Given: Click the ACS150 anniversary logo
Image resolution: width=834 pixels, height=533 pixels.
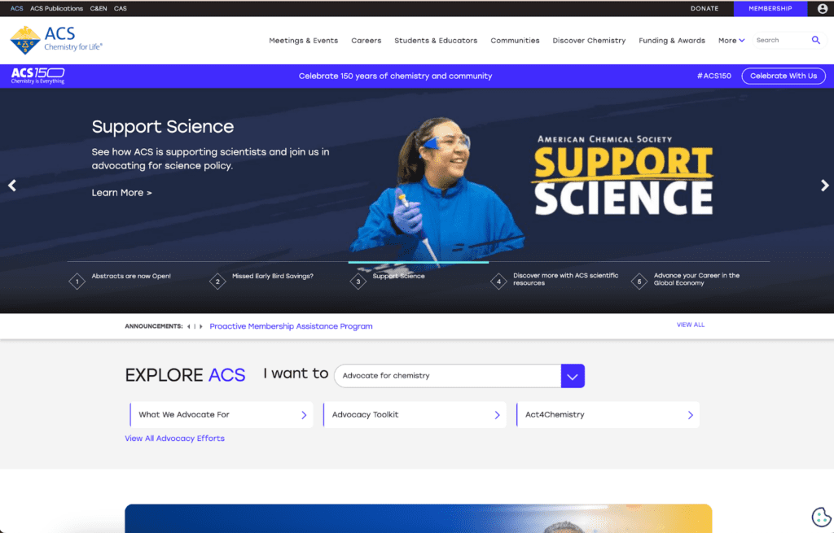Looking at the screenshot, I should tap(37, 76).
